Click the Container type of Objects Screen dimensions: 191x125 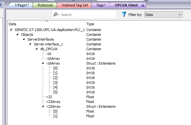(94, 35)
